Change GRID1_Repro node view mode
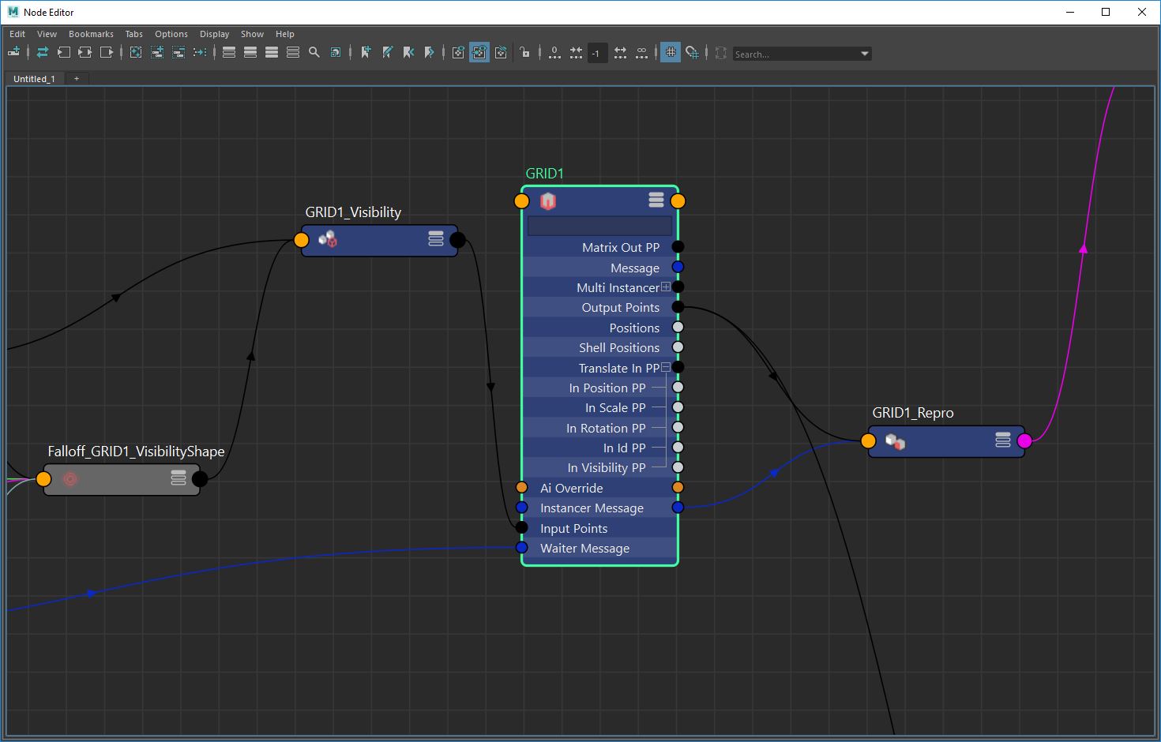The width and height of the screenshot is (1161, 742). point(1002,440)
